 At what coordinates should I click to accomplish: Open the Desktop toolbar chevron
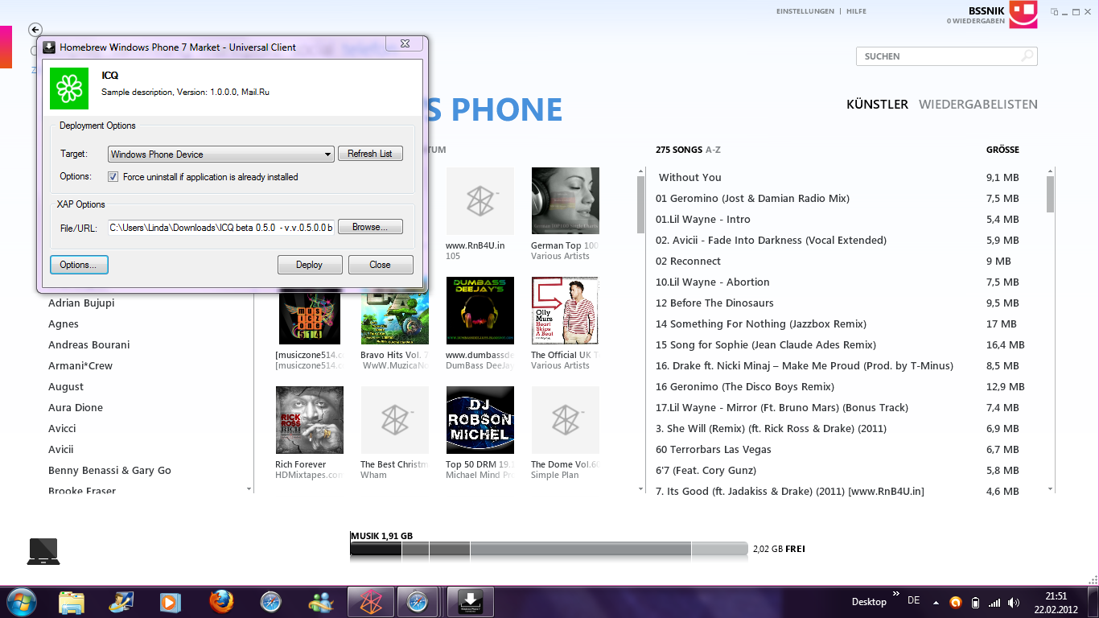tap(896, 595)
